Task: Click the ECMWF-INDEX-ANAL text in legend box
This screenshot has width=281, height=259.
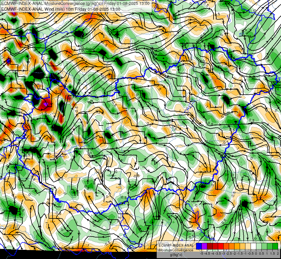Action: click(x=176, y=245)
